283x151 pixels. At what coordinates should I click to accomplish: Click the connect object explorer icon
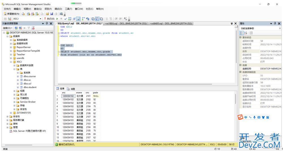tap(16, 28)
